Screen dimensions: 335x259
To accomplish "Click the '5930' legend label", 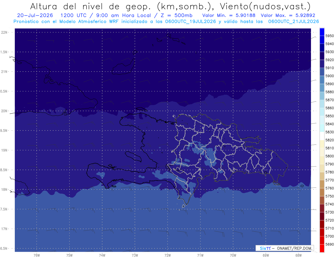I will point(329,52).
